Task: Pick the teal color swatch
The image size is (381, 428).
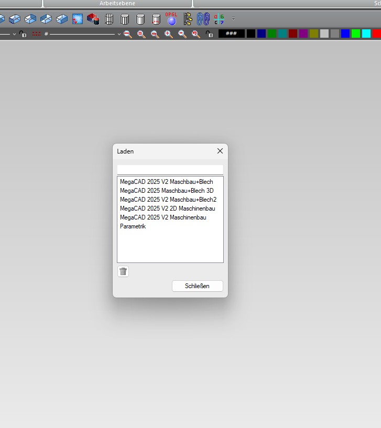Action: 282,34
